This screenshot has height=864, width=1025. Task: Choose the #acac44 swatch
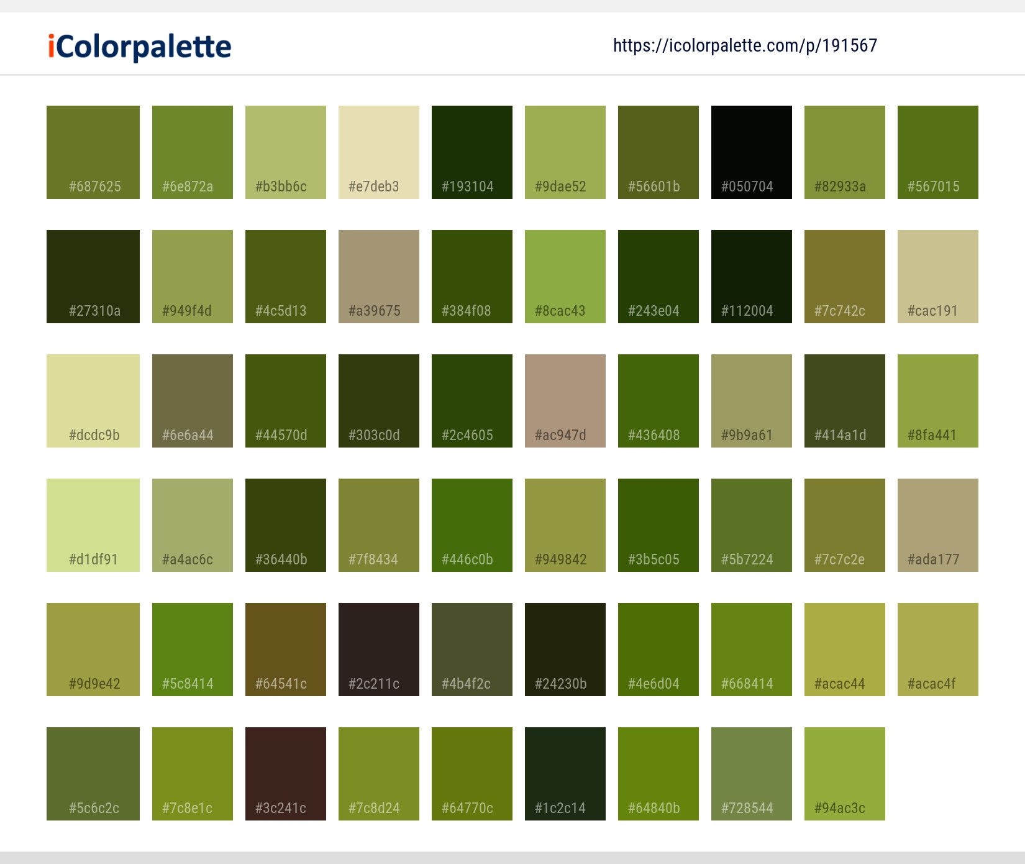pyautogui.click(x=845, y=650)
